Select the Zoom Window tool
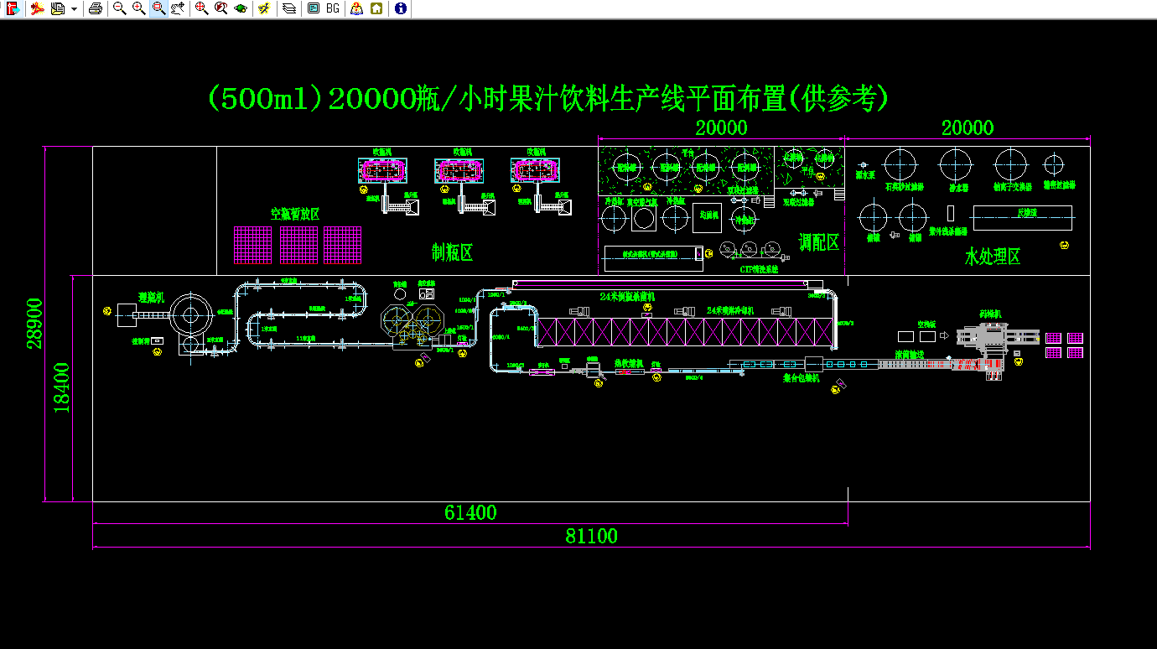 click(158, 8)
